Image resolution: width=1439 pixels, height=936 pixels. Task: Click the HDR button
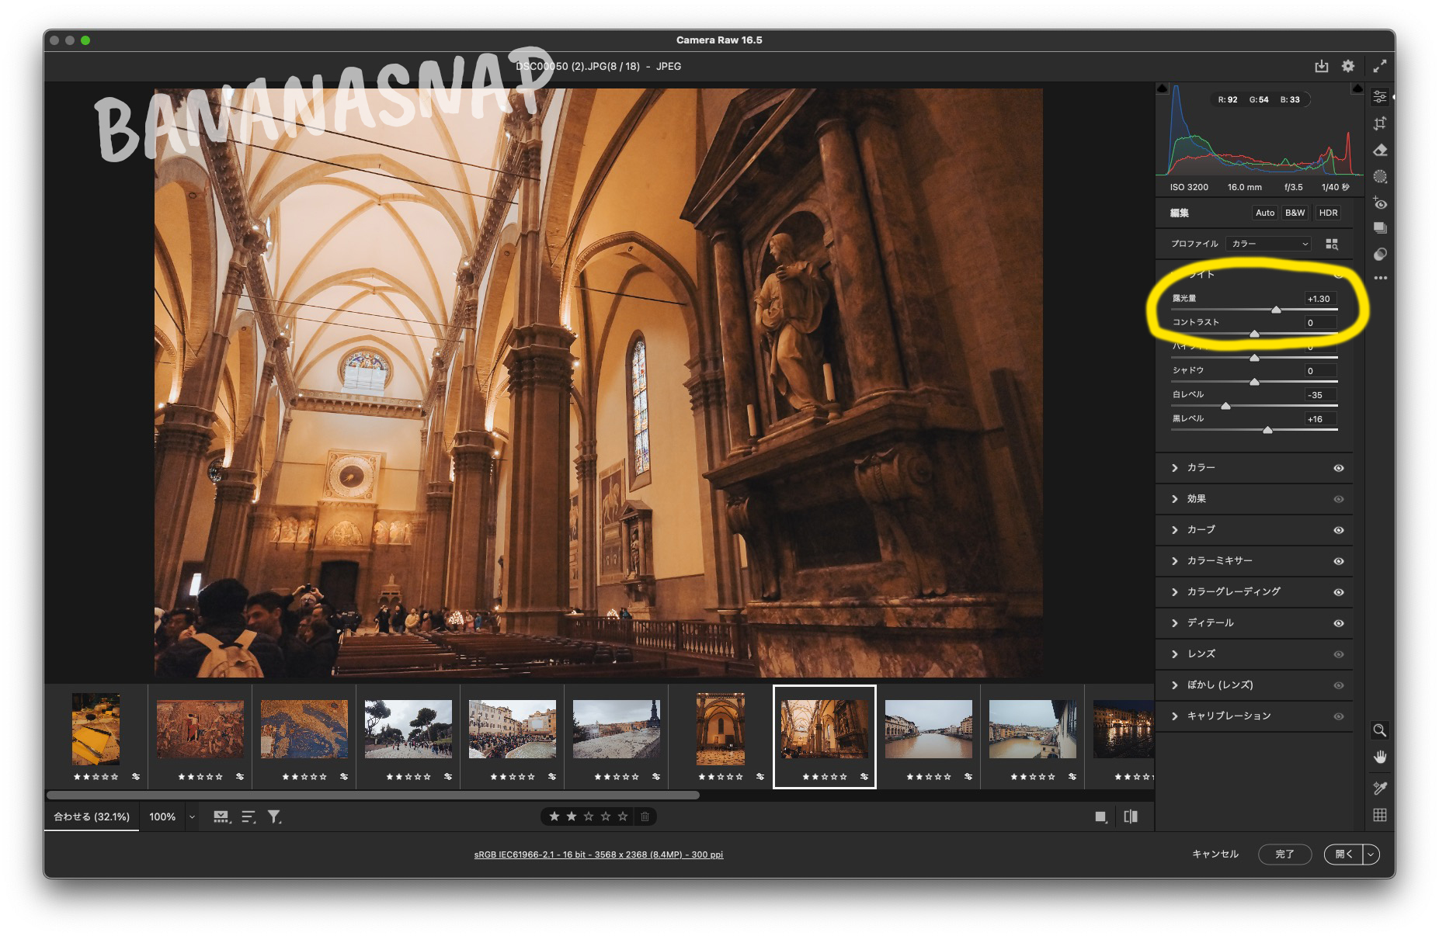tap(1329, 213)
